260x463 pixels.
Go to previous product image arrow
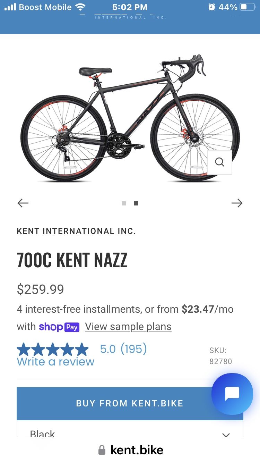click(23, 203)
